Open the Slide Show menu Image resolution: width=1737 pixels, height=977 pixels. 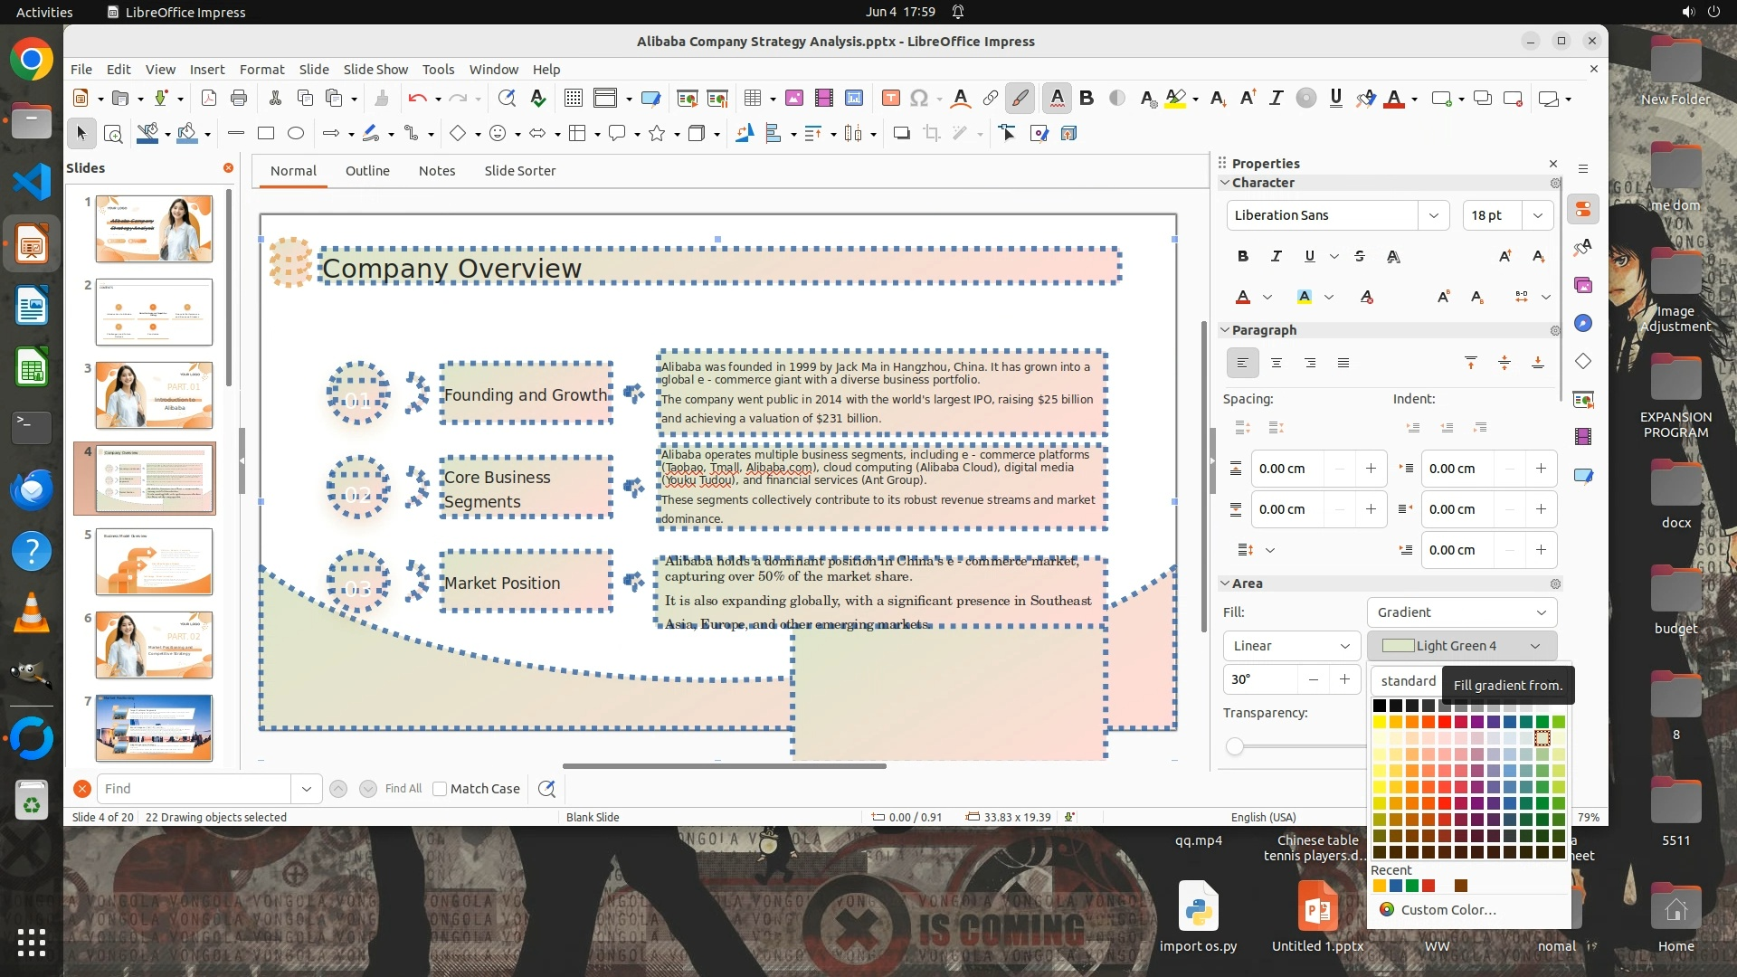(375, 70)
